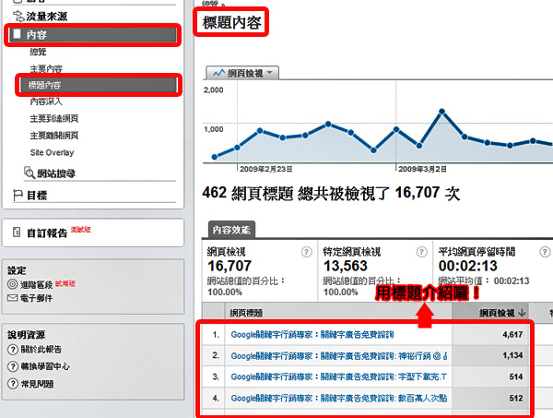The height and width of the screenshot is (418, 553).
Task: Open 主要內容 report
Action: pyautogui.click(x=46, y=68)
